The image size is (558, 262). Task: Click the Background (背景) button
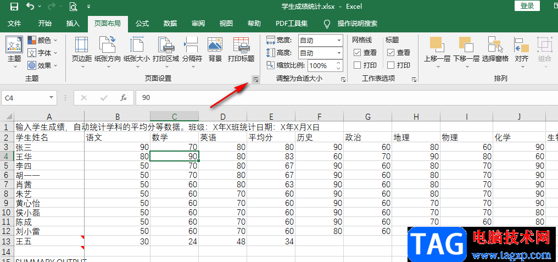tap(215, 50)
